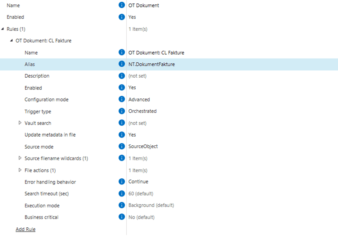Toggle Update metadata in file value
The image size is (338, 239).
(132, 135)
